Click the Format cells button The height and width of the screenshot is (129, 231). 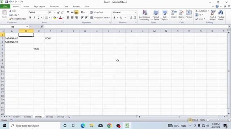click(x=189, y=15)
